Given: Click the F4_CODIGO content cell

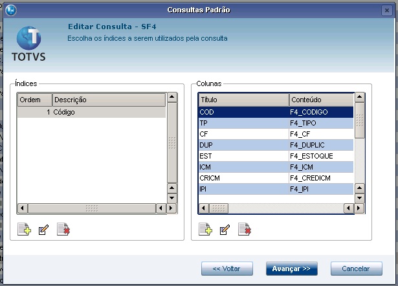Looking at the screenshot, I should 321,112.
